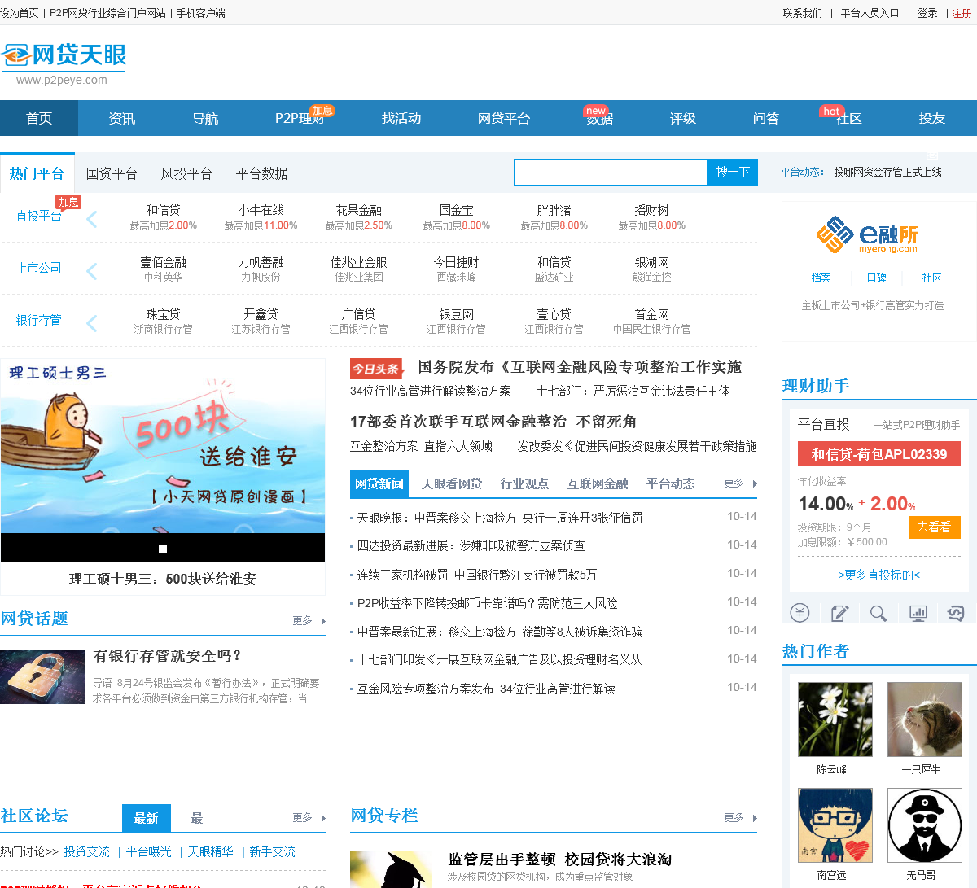The image size is (977, 888).
Task: Open 小牛在线 platform link
Action: point(261,210)
